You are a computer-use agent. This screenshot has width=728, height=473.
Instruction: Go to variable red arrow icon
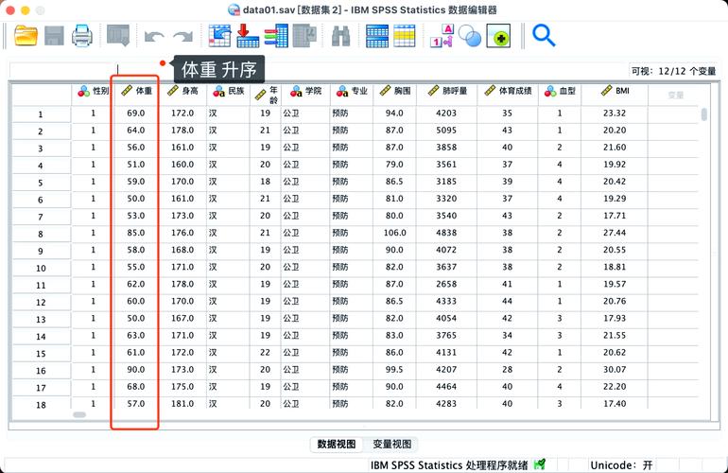click(248, 36)
